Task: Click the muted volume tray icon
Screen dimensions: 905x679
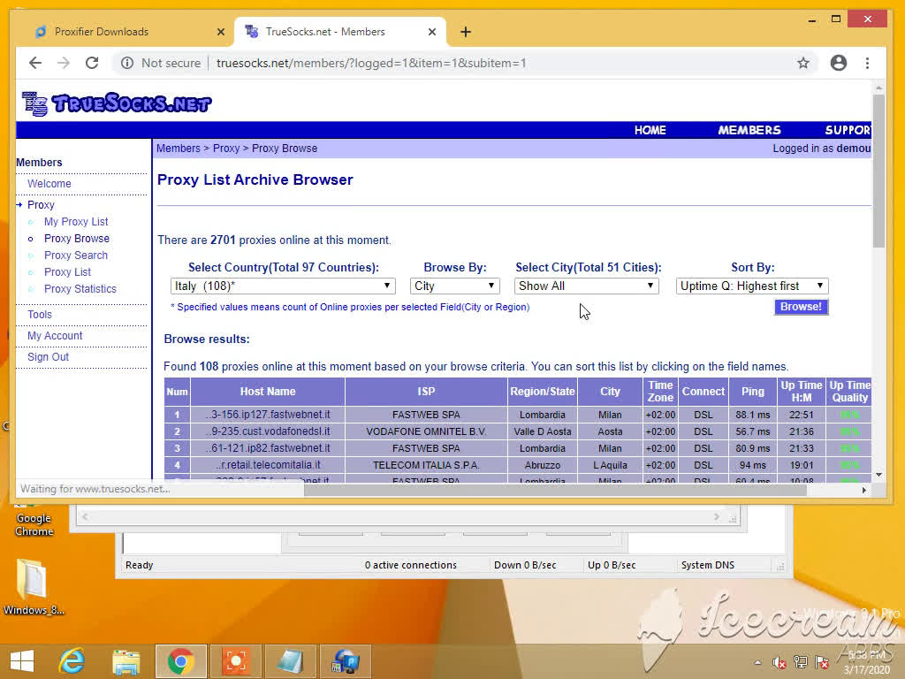Action: (780, 661)
